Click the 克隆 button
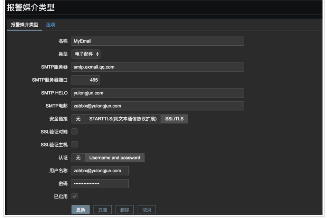The height and width of the screenshot is (218, 327). [x=103, y=210]
